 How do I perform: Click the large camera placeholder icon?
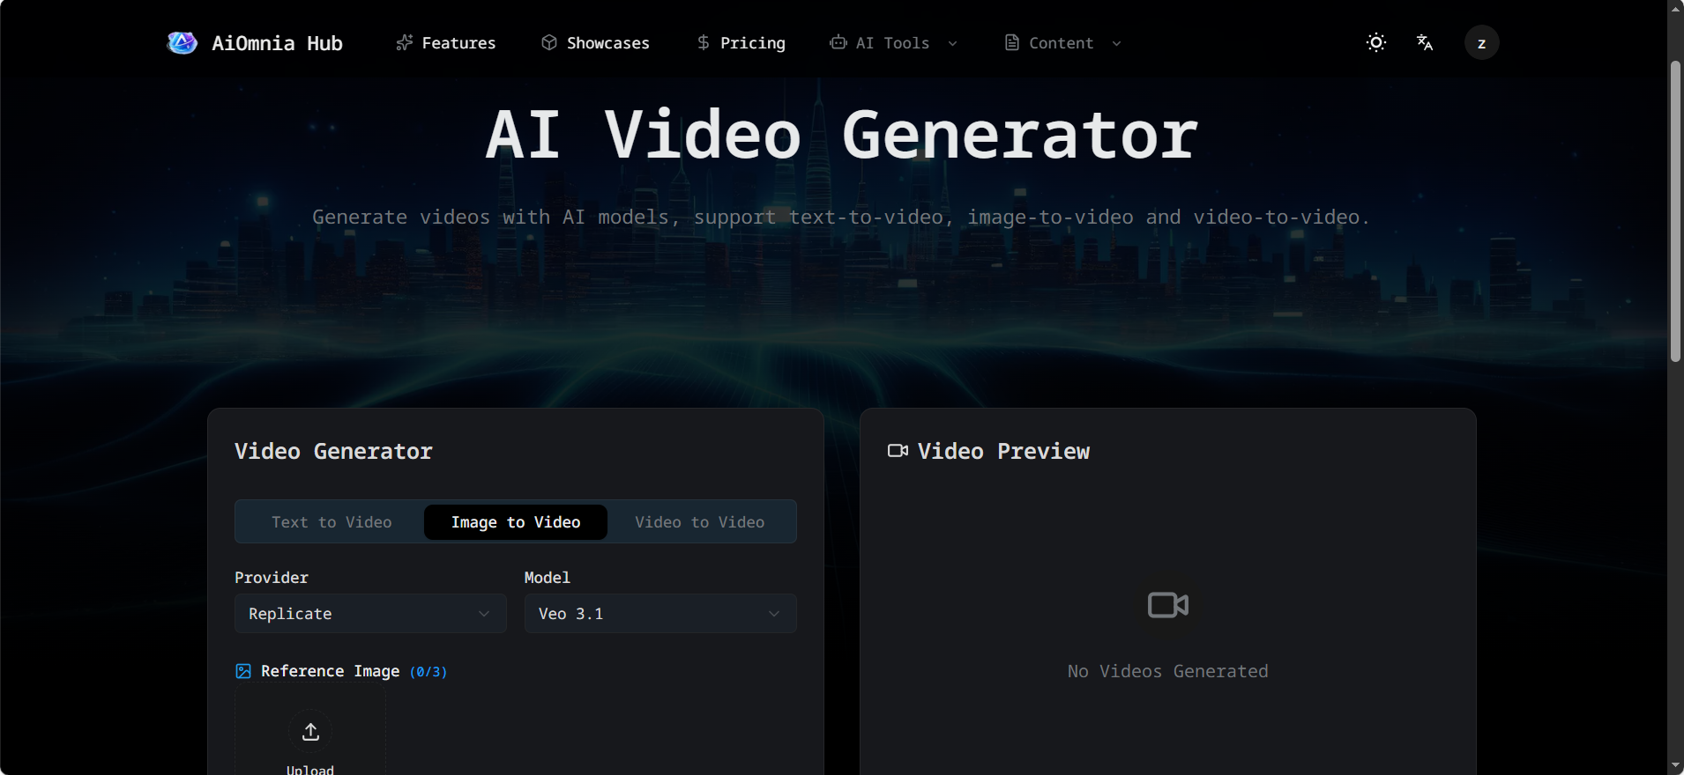coord(1168,605)
